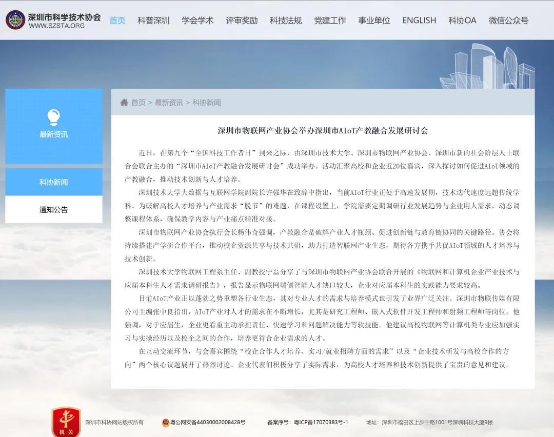554x437 pixels.
Task: Select 科协新闻 in the sidebar
Action: pyautogui.click(x=54, y=182)
